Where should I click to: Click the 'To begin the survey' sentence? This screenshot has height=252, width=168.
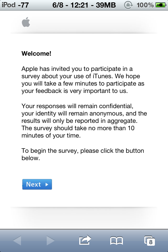tap(83, 154)
